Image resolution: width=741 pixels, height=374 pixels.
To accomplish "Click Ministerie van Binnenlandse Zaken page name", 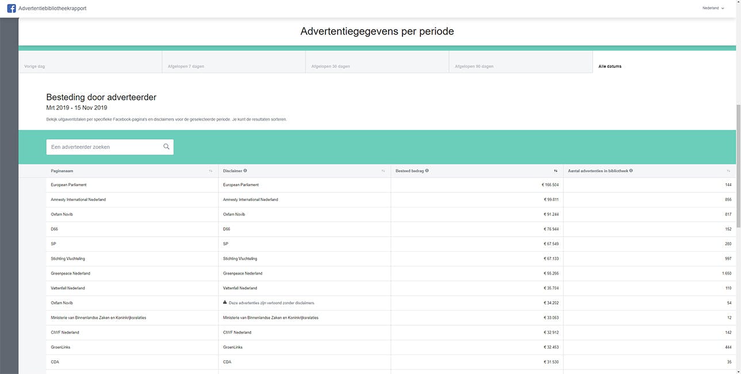I will pos(98,318).
